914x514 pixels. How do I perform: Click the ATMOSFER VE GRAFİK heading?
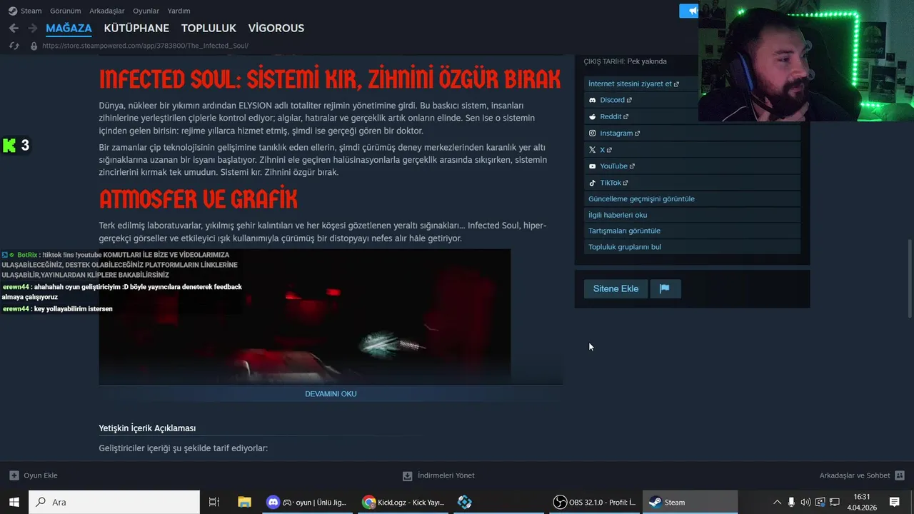pyautogui.click(x=198, y=198)
